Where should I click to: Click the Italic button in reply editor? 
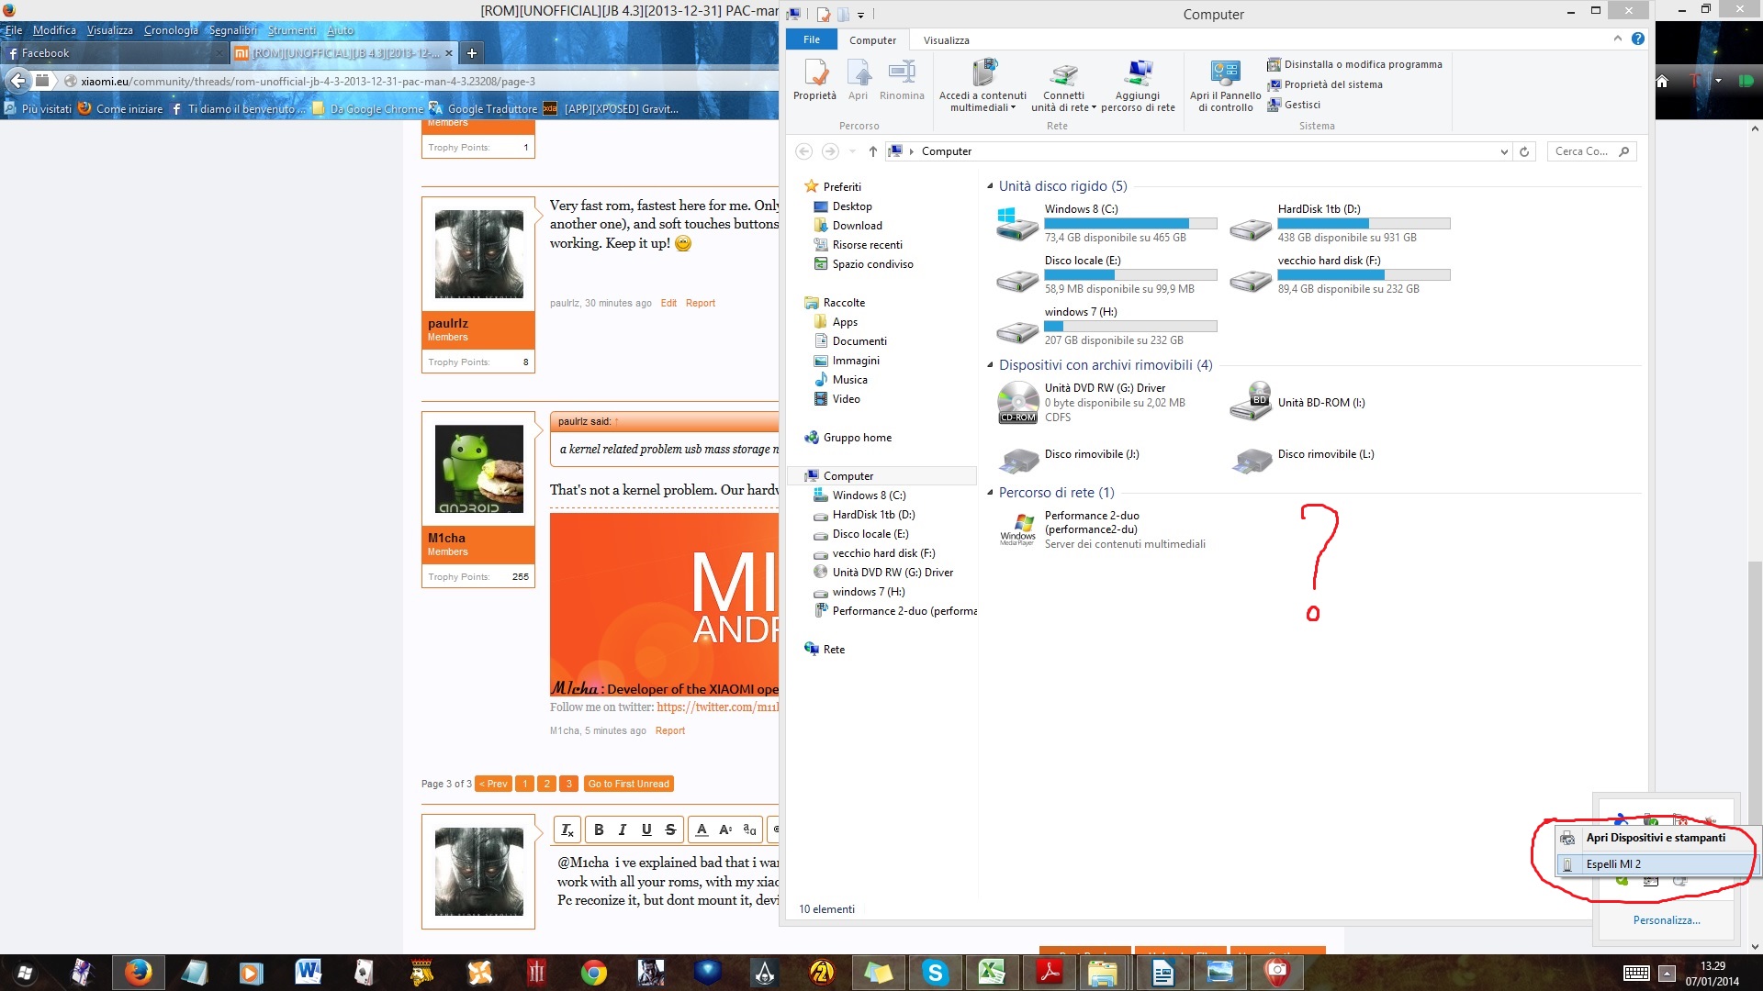(623, 830)
